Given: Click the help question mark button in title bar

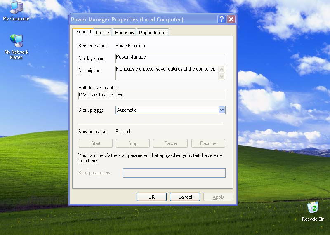Looking at the screenshot, I should click(222, 19).
